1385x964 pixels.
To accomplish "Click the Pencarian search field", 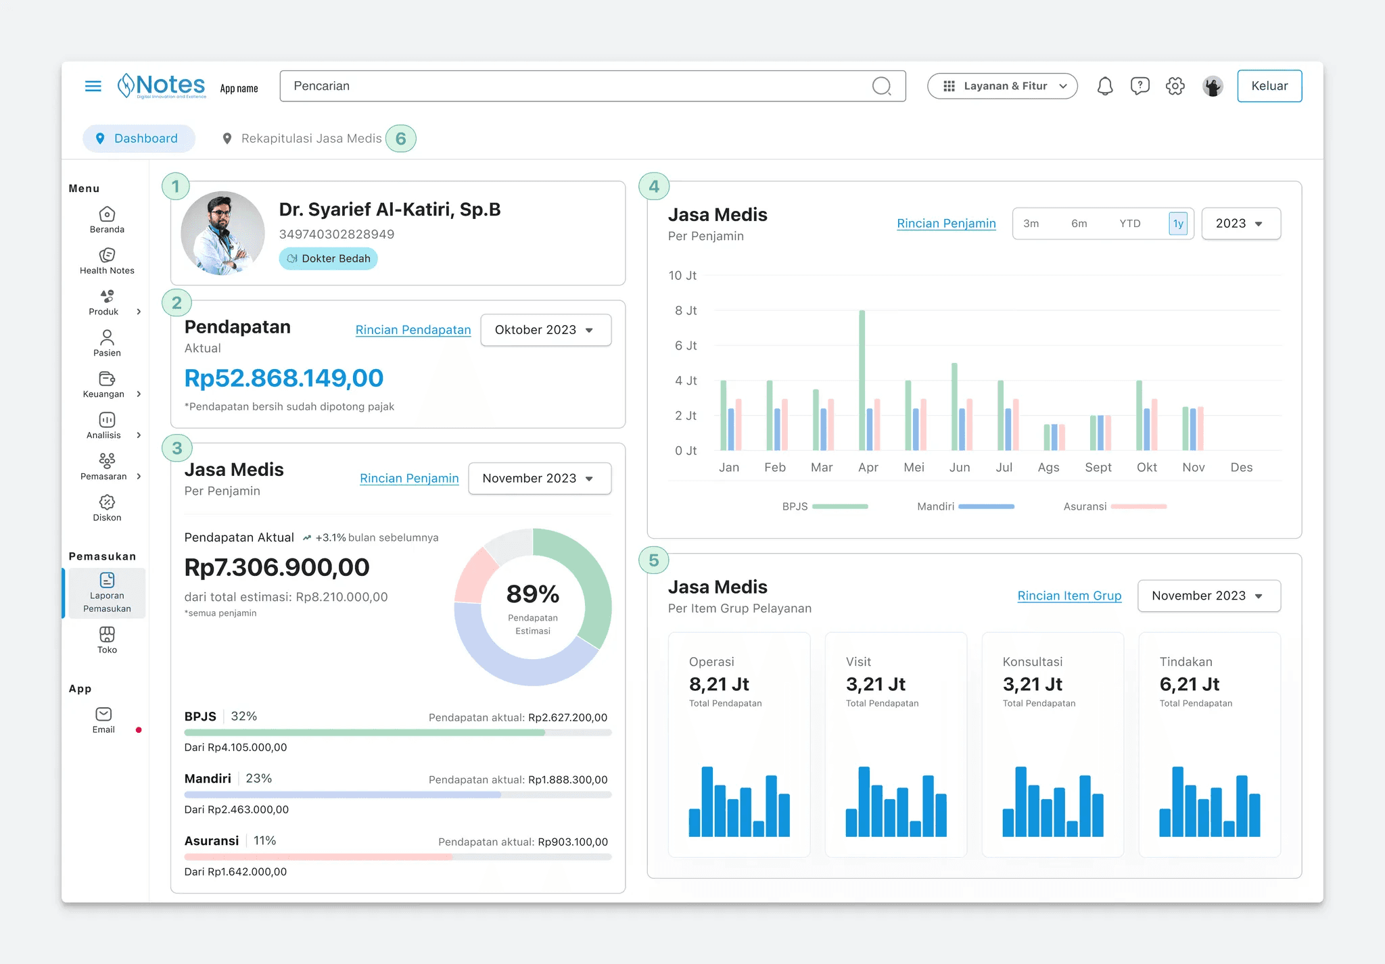I will tap(575, 86).
